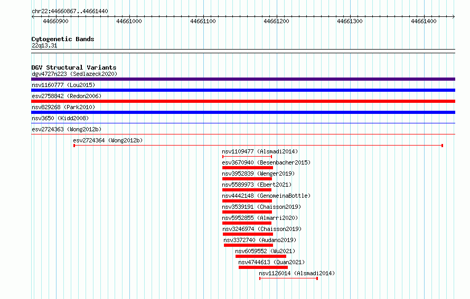The width and height of the screenshot is (470, 299).
Task: Click ruler position 44661200
Action: [276, 21]
